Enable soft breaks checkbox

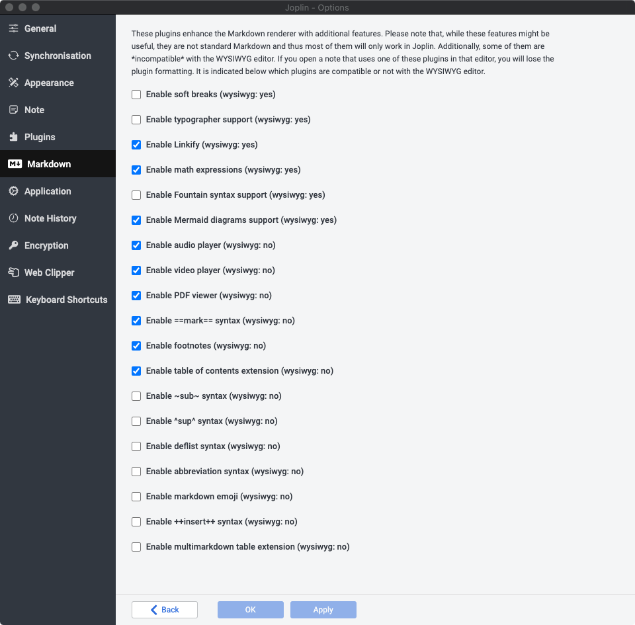pyautogui.click(x=136, y=95)
